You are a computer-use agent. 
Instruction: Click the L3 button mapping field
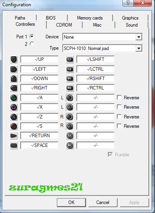pos(95,136)
